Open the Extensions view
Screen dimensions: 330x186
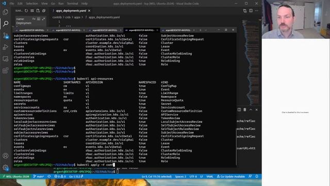6,70
